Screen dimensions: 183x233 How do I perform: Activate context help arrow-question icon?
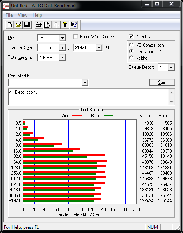(x=74, y=25)
